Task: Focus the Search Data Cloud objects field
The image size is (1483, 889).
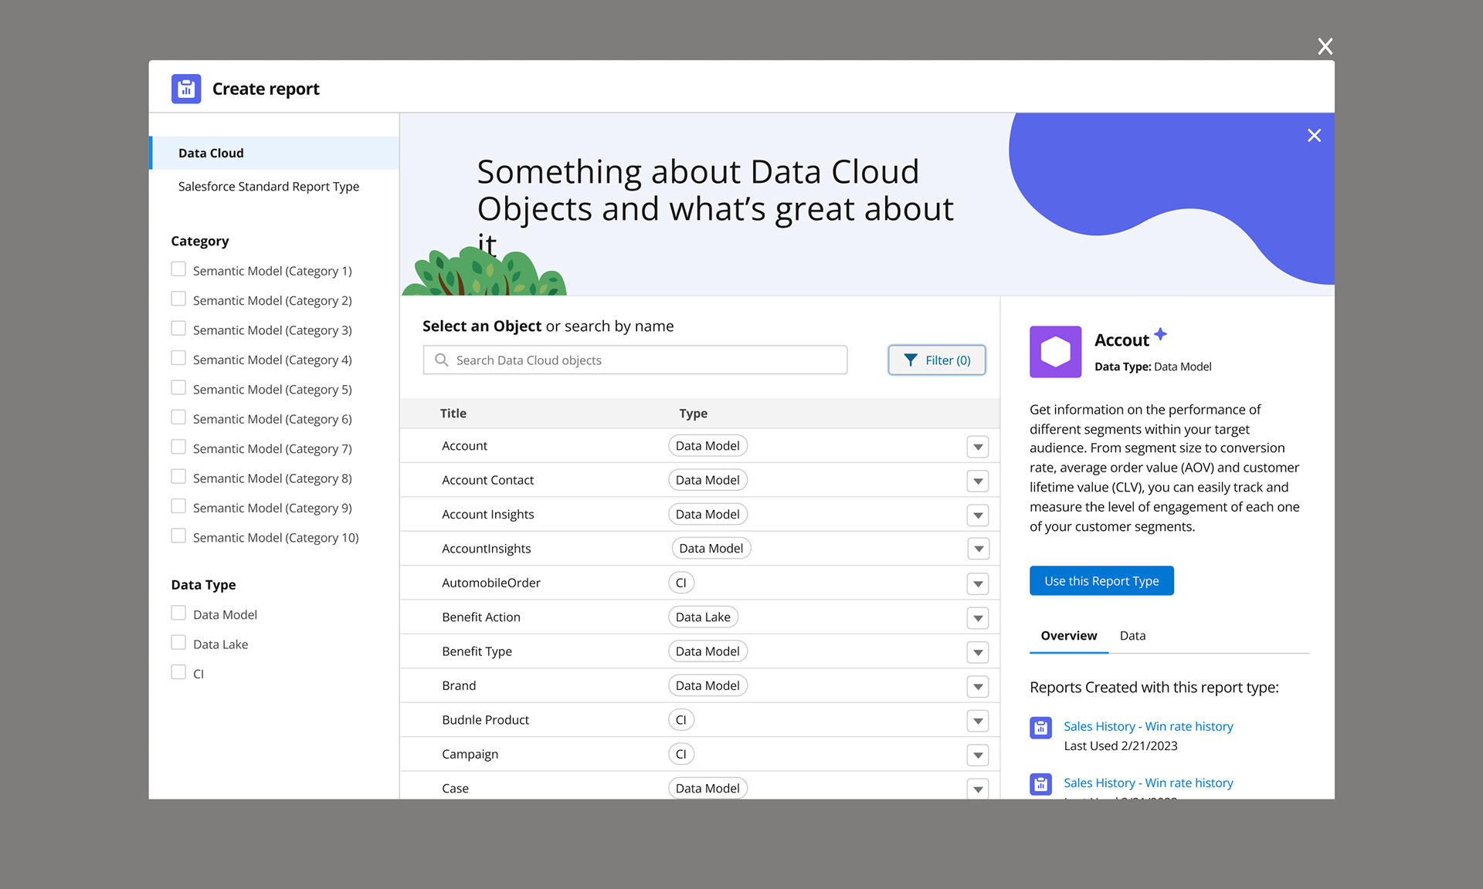Action: click(x=635, y=360)
